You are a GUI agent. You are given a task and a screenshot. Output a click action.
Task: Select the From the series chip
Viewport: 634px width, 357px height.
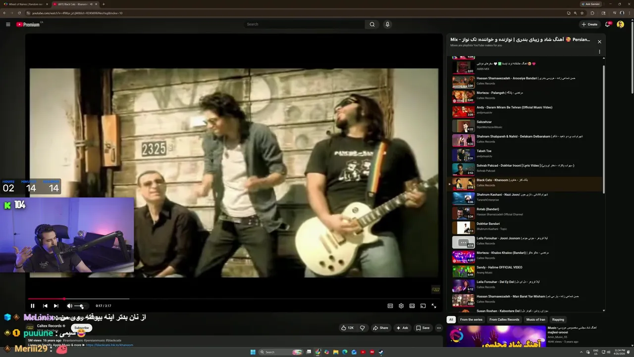[x=471, y=320]
